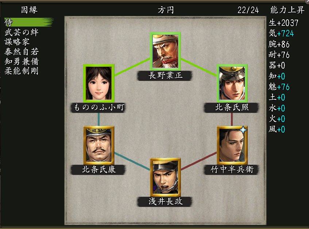Click the sparkle star on 竹中半兵衛's portrait
Screen dimensions: 309x229
point(243,130)
